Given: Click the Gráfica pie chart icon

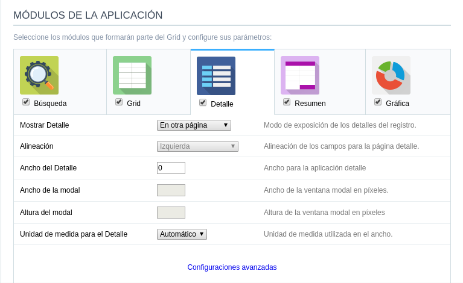Looking at the screenshot, I should click(391, 75).
